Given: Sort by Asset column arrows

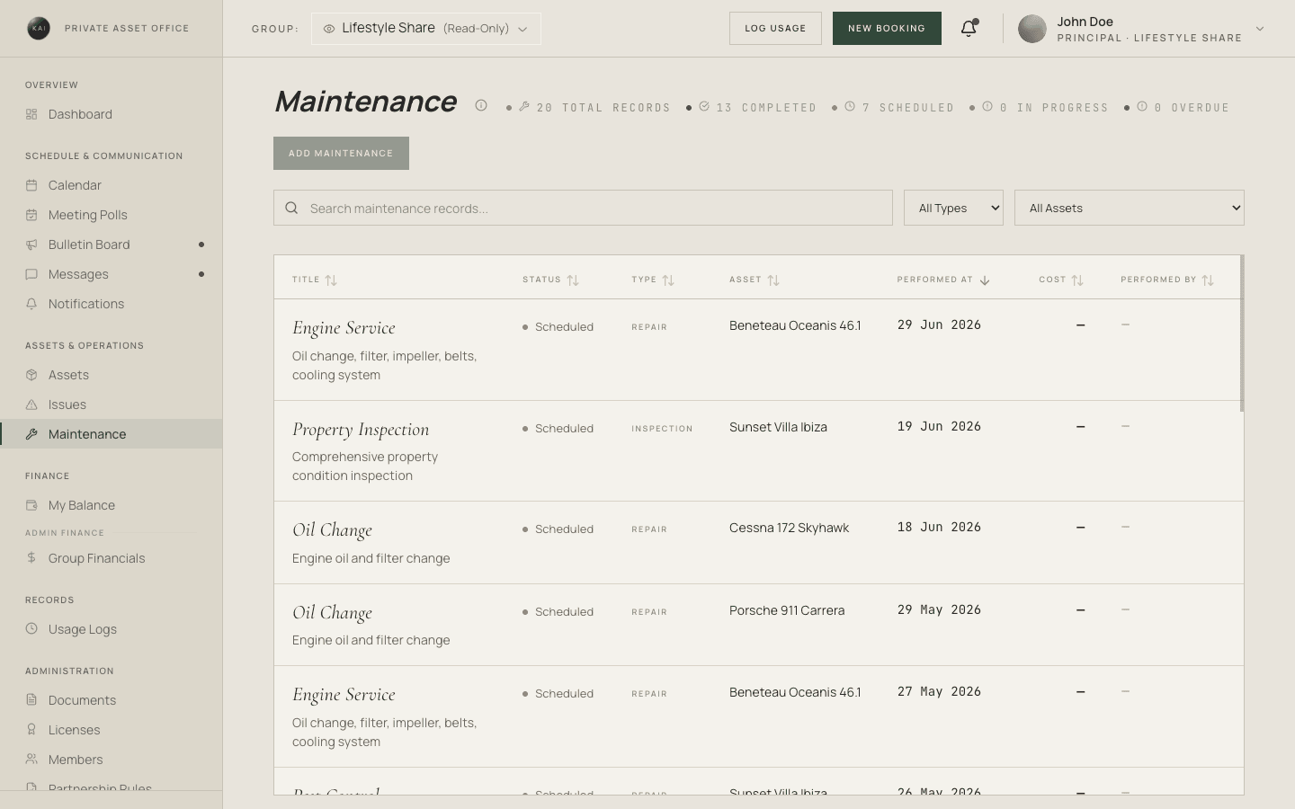Looking at the screenshot, I should (x=773, y=280).
